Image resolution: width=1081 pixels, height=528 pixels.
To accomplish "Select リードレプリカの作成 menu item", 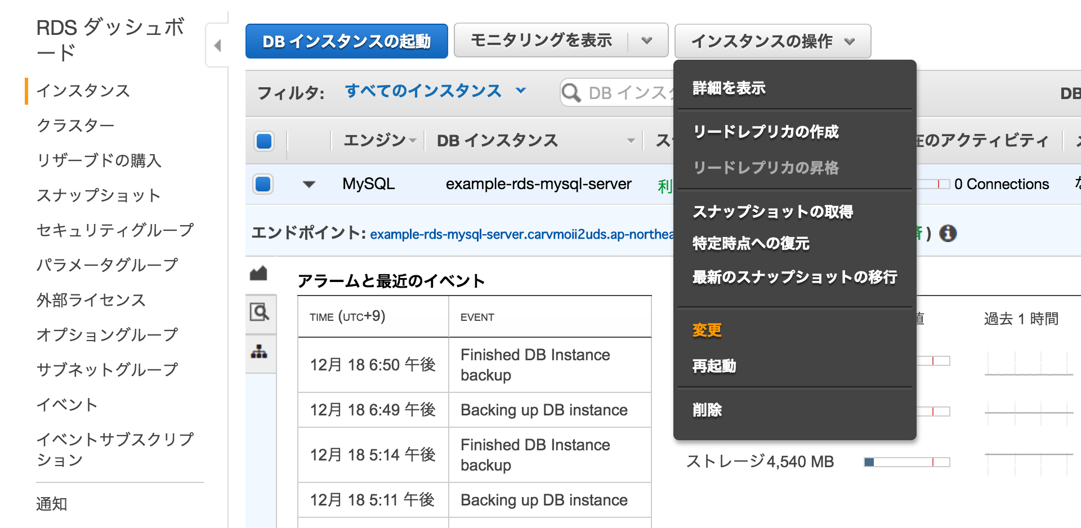I will pos(766,132).
